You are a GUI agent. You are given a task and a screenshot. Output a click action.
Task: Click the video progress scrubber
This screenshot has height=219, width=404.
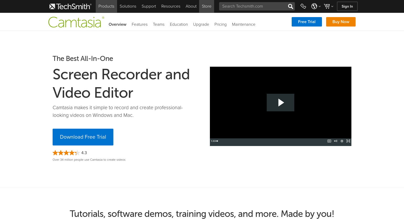[217, 141]
